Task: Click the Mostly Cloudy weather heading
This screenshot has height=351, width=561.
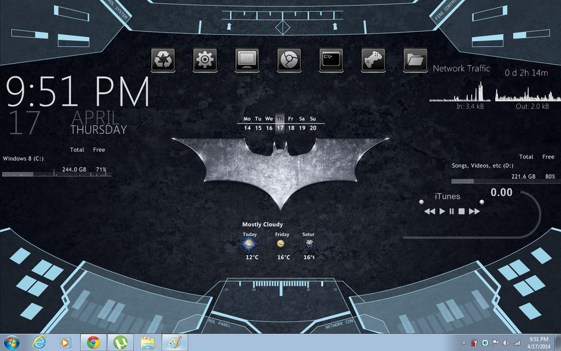Action: point(262,224)
